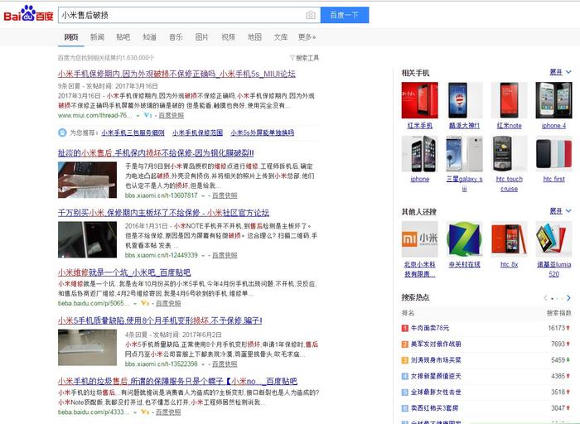Open 小米手机三包服务细则 recommendation
580x424 pixels.
(x=133, y=132)
